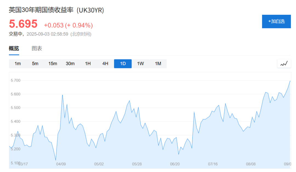Click the 07/16 date axis label
Screen dimensions: 296x172
(213, 164)
